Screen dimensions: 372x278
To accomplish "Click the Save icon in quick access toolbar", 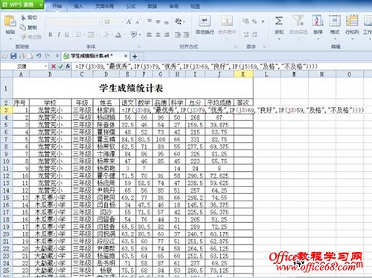I will tap(13, 56).
